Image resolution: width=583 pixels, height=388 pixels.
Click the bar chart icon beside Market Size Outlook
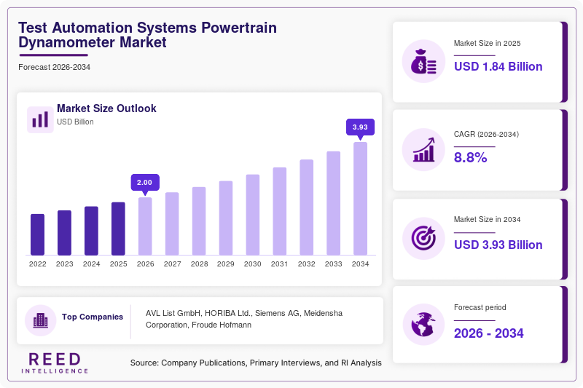click(x=40, y=119)
